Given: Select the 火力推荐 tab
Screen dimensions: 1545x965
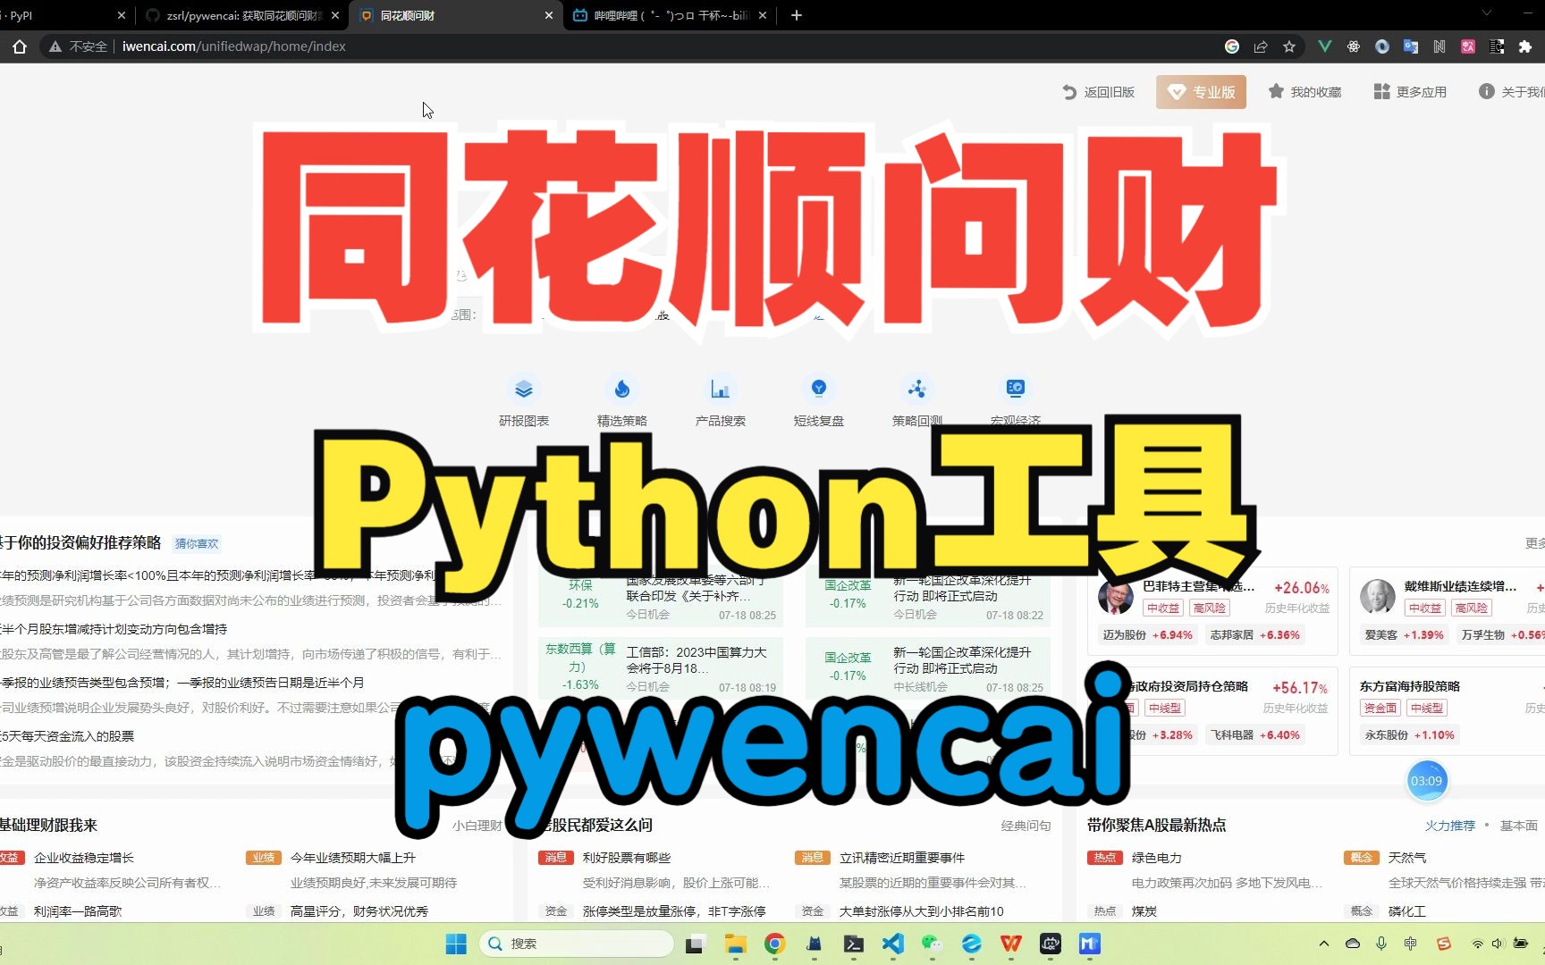Looking at the screenshot, I should click(x=1450, y=826).
